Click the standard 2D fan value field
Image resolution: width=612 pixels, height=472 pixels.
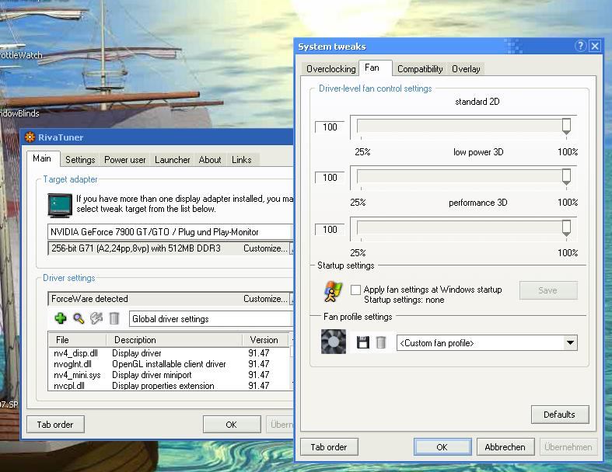[330, 127]
